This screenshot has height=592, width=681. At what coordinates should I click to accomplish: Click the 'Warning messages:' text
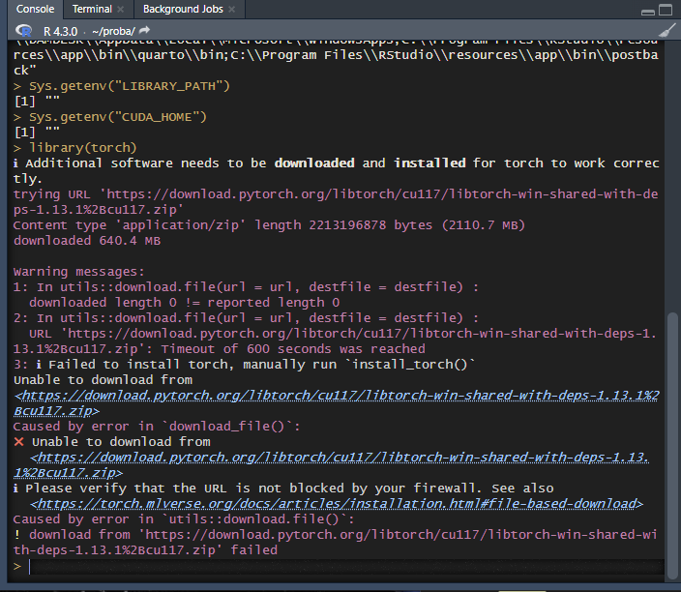tap(78, 272)
